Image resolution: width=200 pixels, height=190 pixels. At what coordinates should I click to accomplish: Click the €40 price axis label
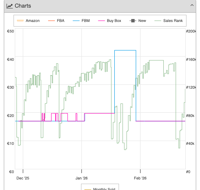11,60
